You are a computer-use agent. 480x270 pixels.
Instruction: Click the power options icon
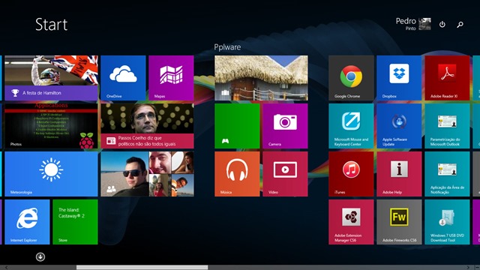point(442,24)
